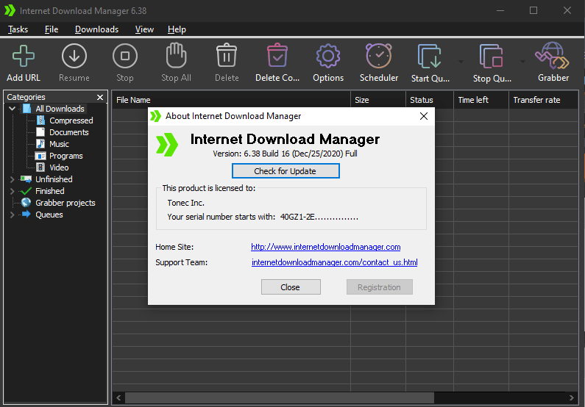Click the Delete trash icon

227,55
